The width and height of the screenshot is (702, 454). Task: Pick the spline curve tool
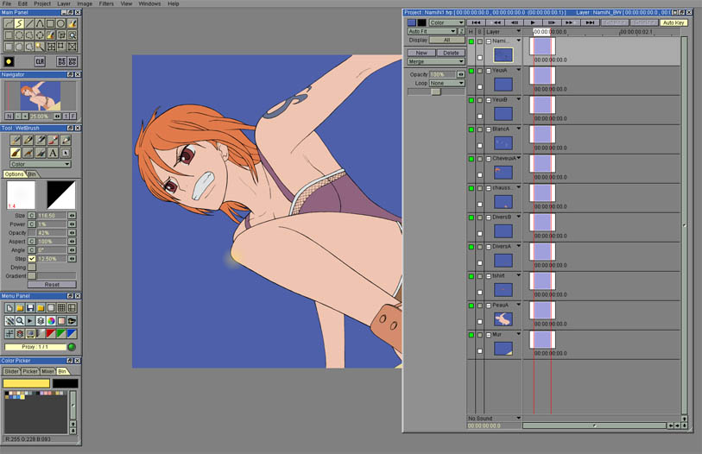pyautogui.click(x=40, y=23)
